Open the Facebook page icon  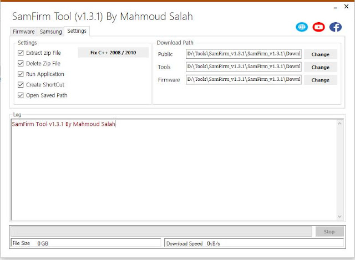tap(336, 27)
